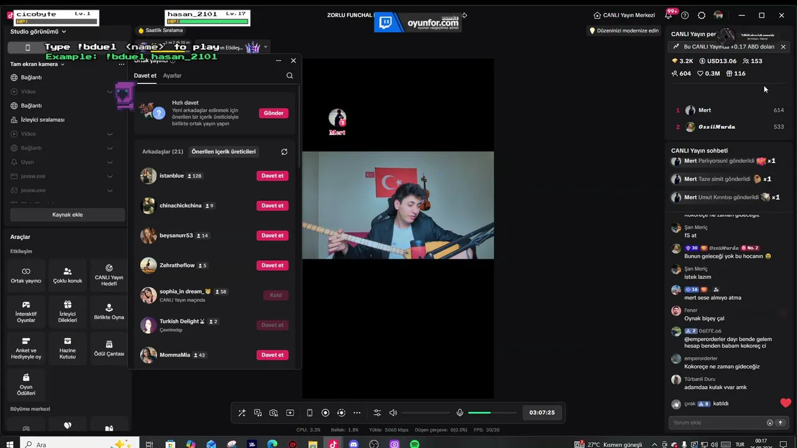797x448 pixels.
Task: Open the emoji picker in chat box
Action: click(770, 422)
